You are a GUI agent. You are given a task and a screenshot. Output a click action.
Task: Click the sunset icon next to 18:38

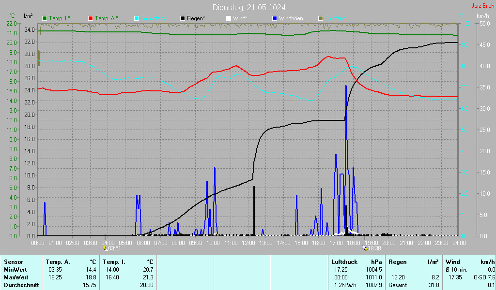tap(365, 248)
